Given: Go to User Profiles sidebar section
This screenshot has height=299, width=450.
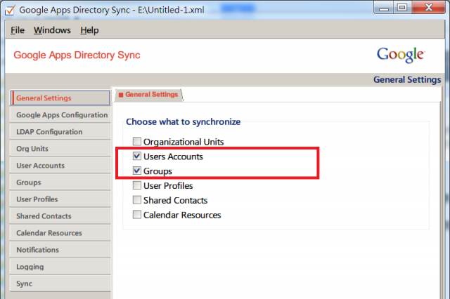Looking at the screenshot, I should (x=60, y=199).
